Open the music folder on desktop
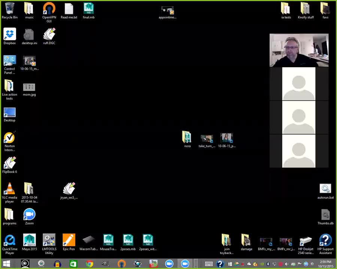 (x=29, y=11)
